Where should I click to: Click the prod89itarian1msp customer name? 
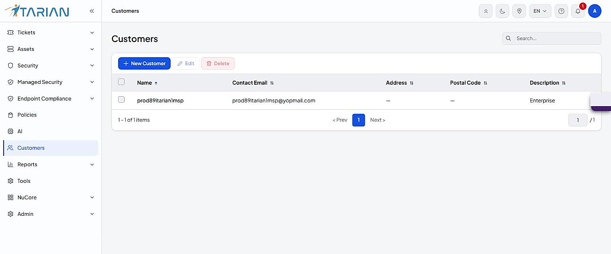click(x=160, y=101)
